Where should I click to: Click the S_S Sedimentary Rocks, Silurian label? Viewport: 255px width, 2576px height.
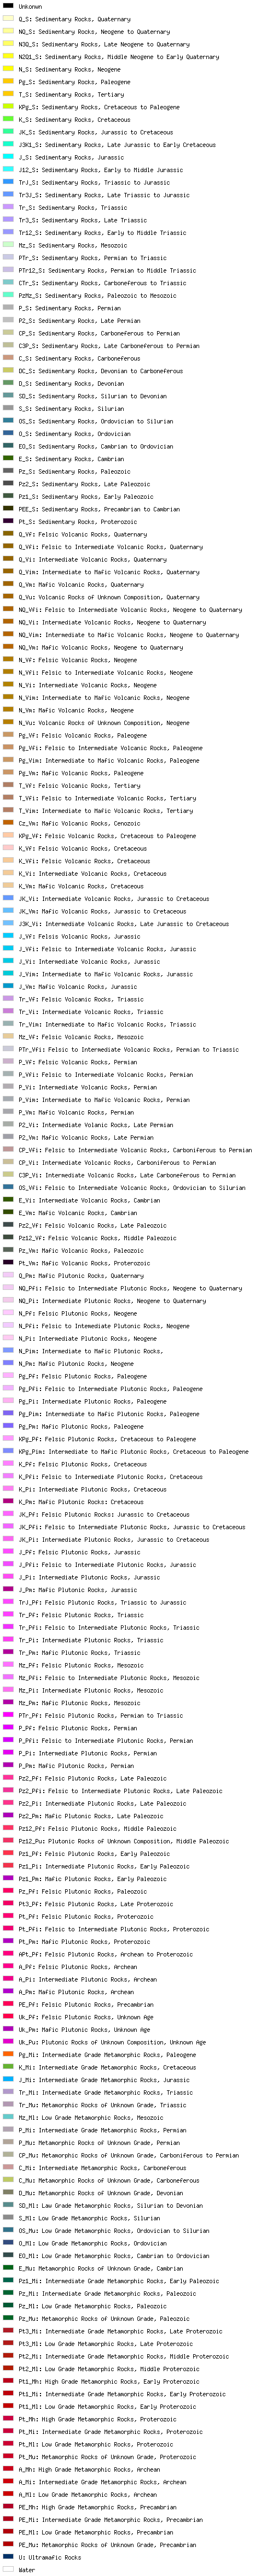(71, 408)
